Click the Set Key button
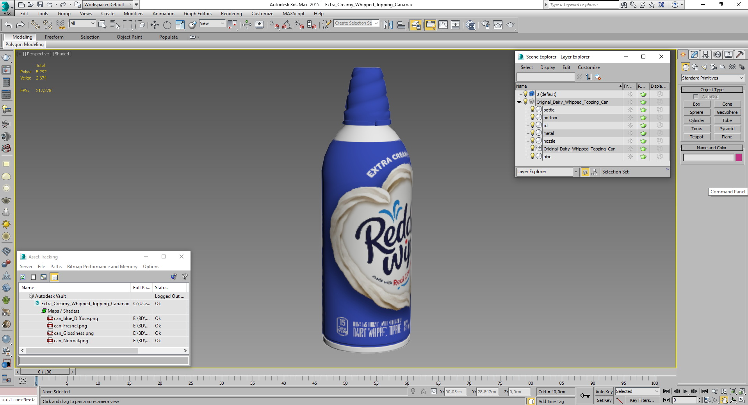Screen dimensions: 748x405 coord(604,400)
